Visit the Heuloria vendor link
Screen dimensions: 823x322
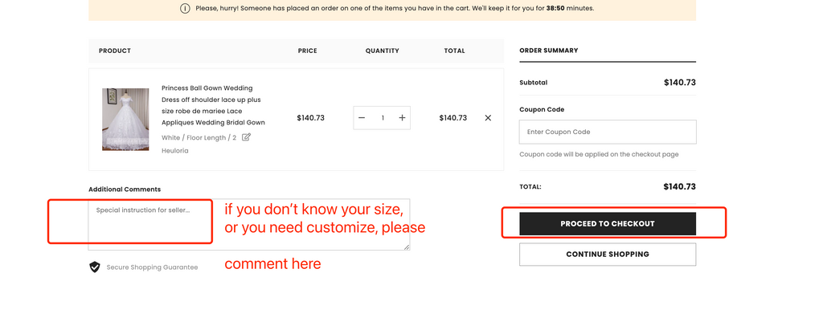[x=175, y=150]
